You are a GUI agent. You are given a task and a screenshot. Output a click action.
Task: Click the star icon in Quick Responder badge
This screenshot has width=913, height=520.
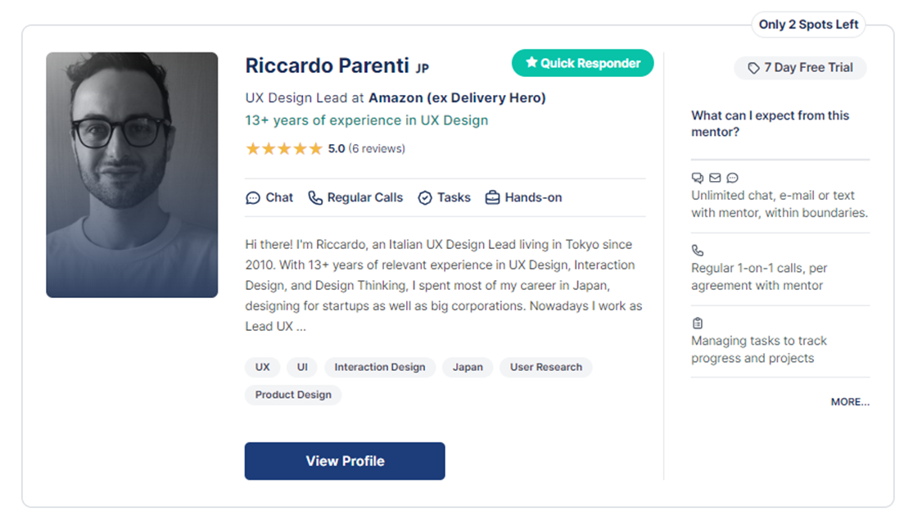click(531, 62)
